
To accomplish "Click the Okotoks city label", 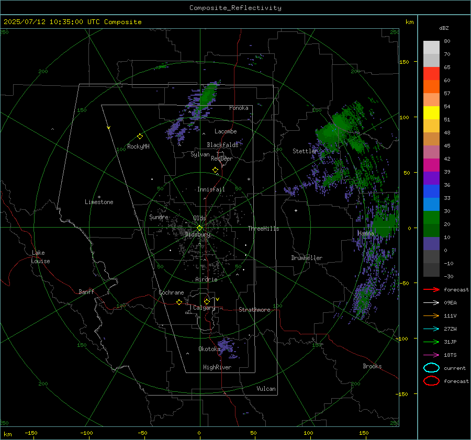I will pos(209,349).
